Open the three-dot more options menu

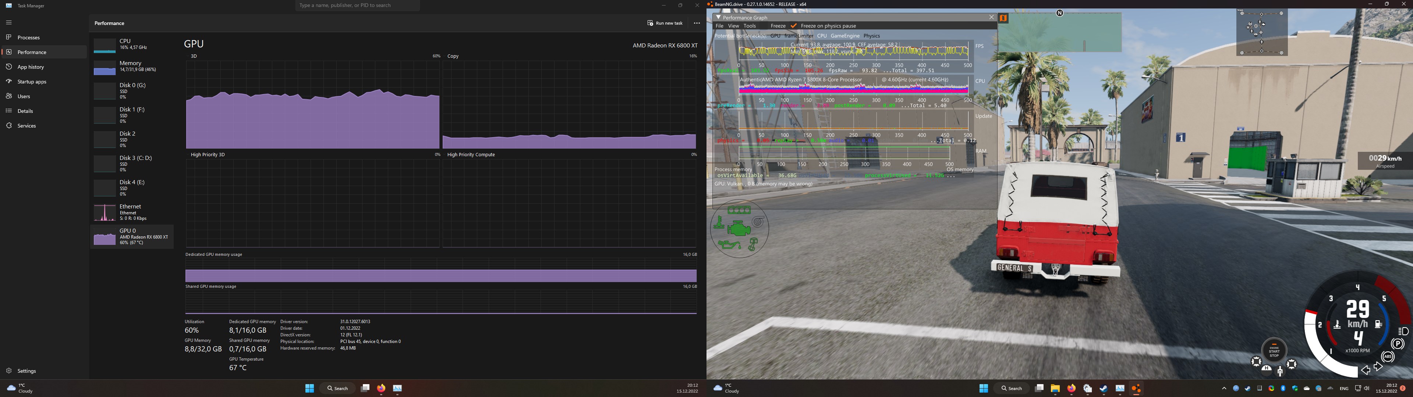697,23
